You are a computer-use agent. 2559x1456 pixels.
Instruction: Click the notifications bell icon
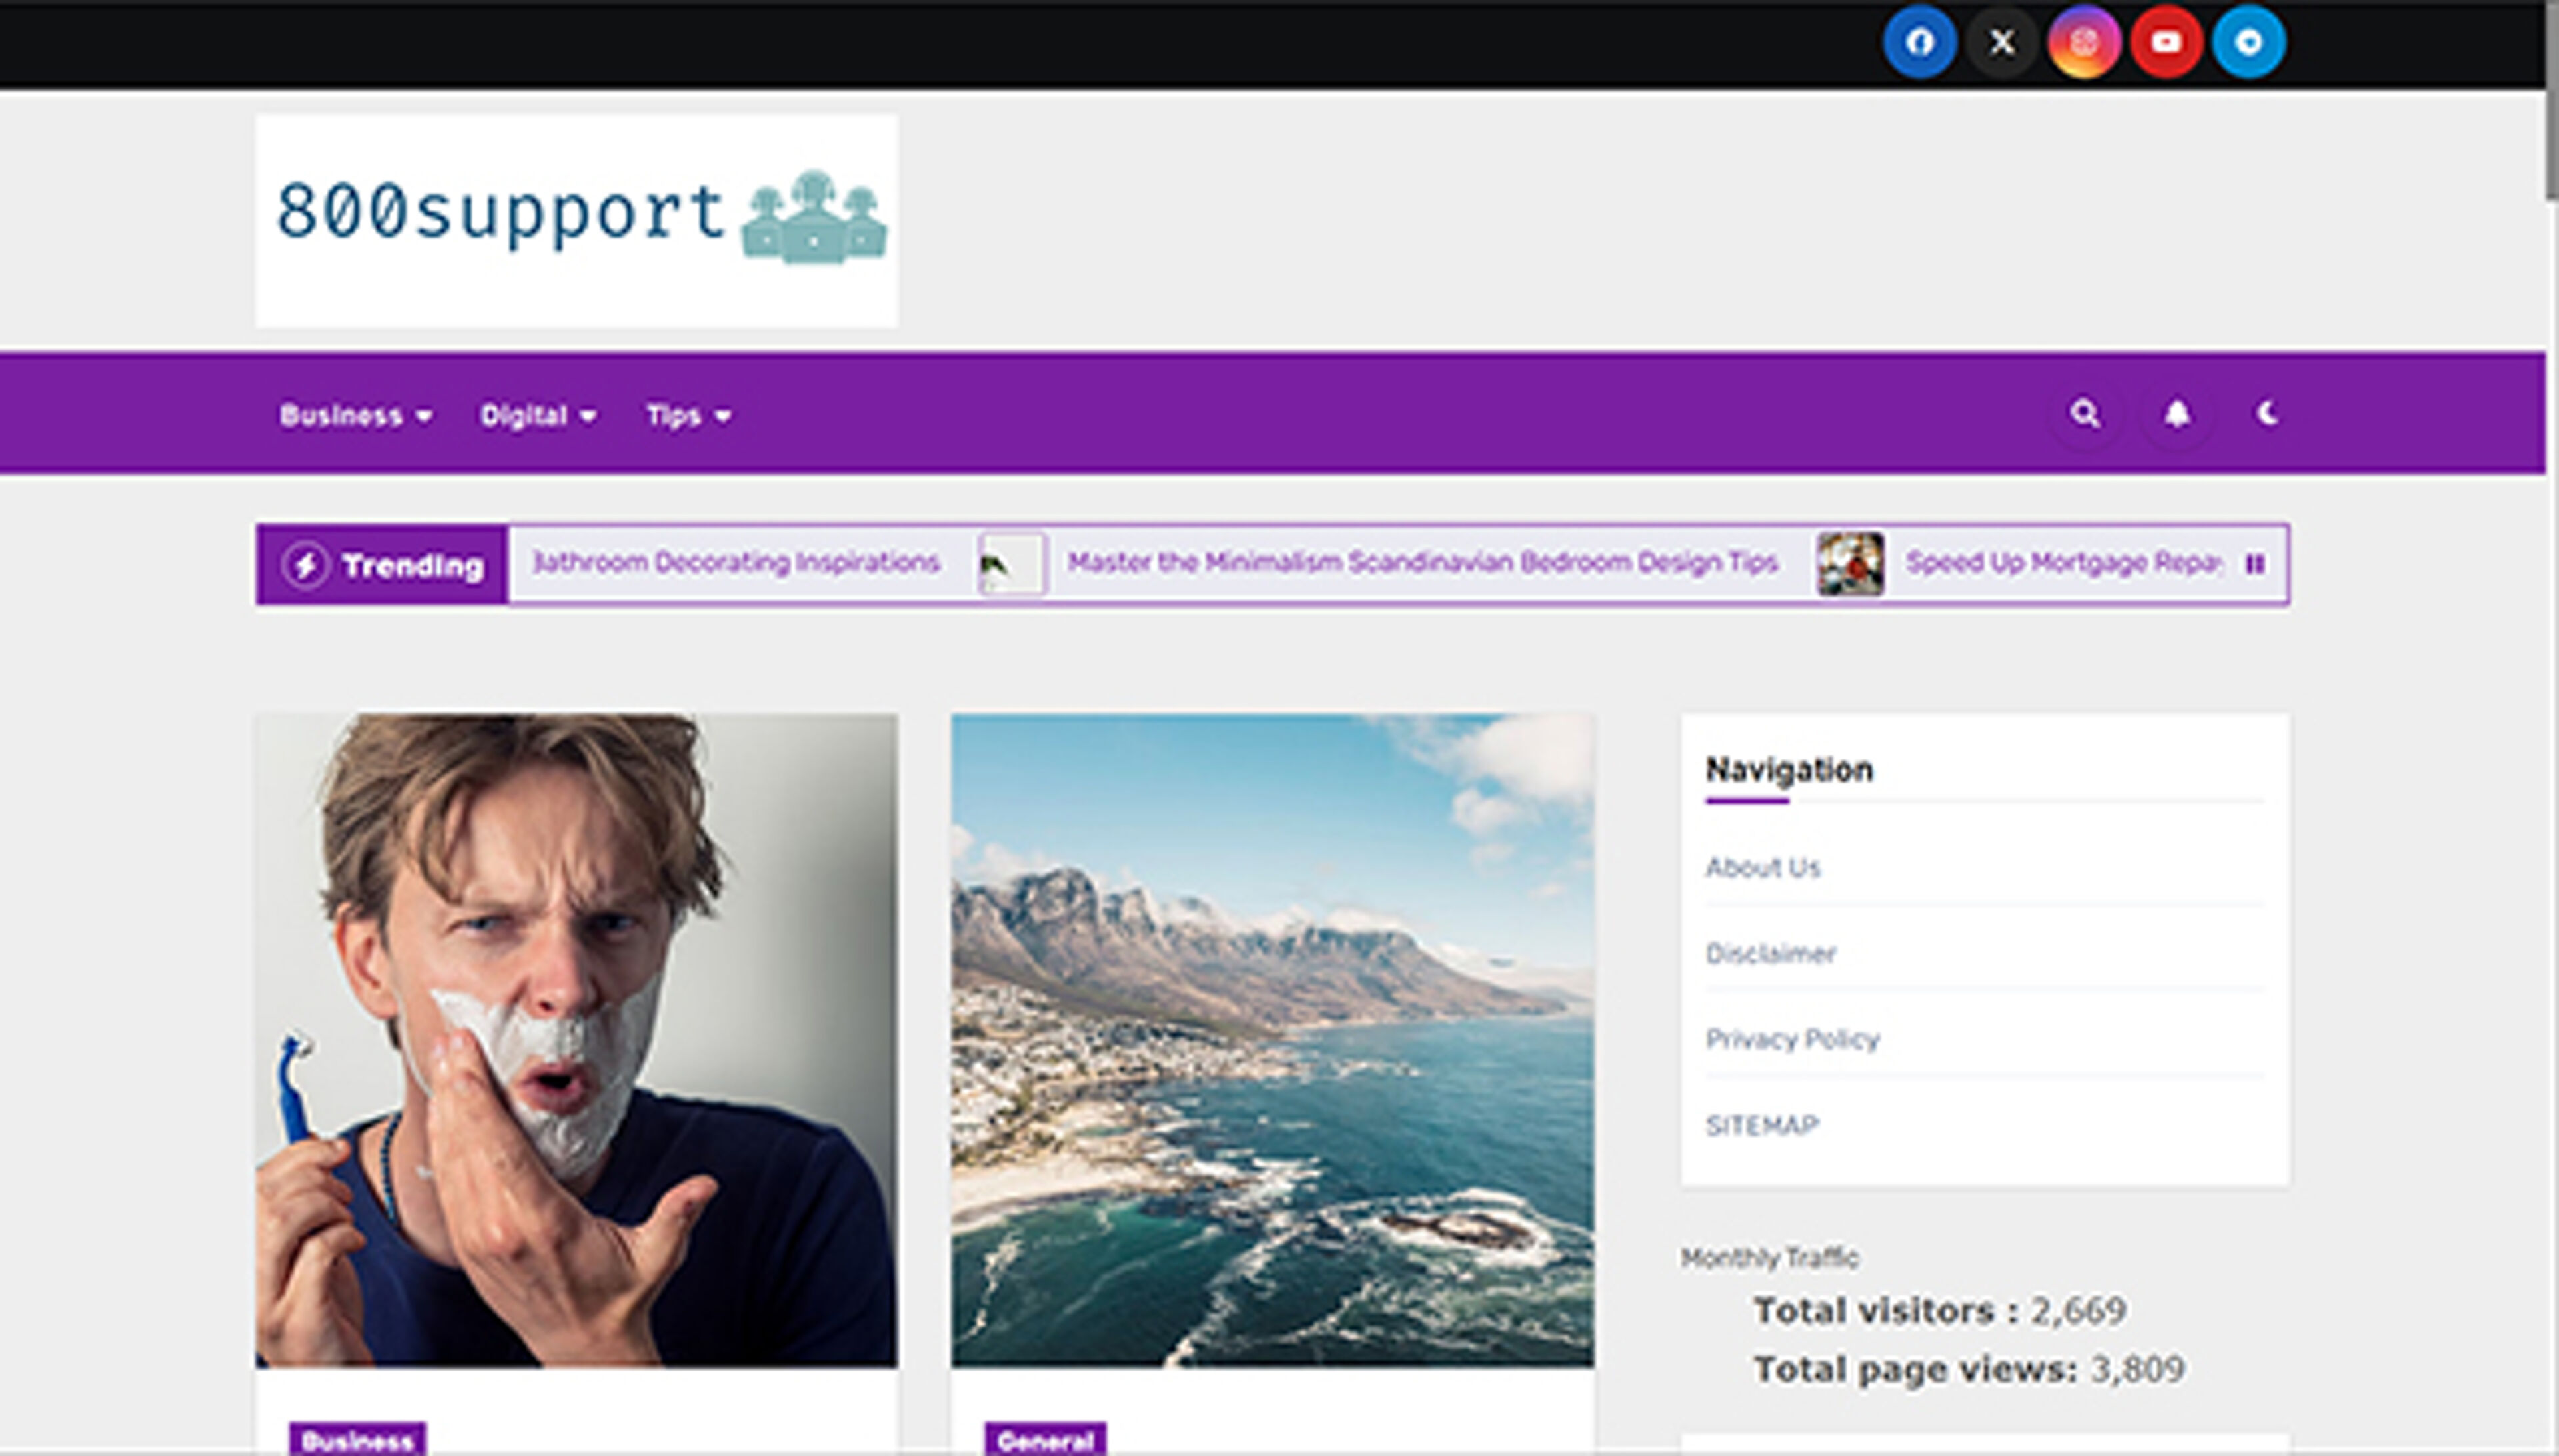click(2179, 413)
